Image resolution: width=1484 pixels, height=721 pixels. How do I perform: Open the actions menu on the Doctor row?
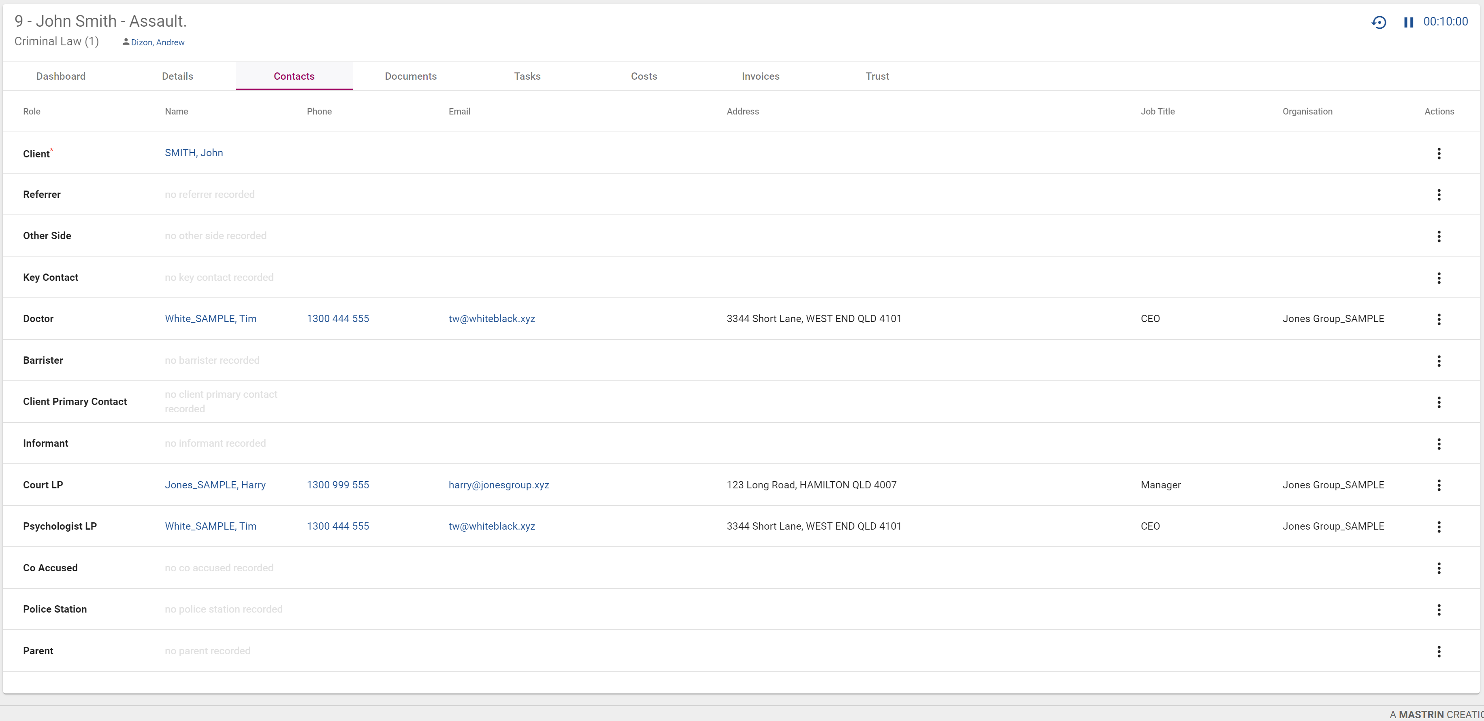click(1439, 319)
